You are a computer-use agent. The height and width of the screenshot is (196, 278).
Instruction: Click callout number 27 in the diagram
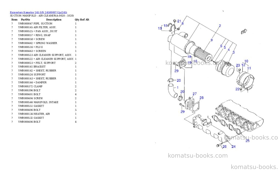(x=195, y=94)
